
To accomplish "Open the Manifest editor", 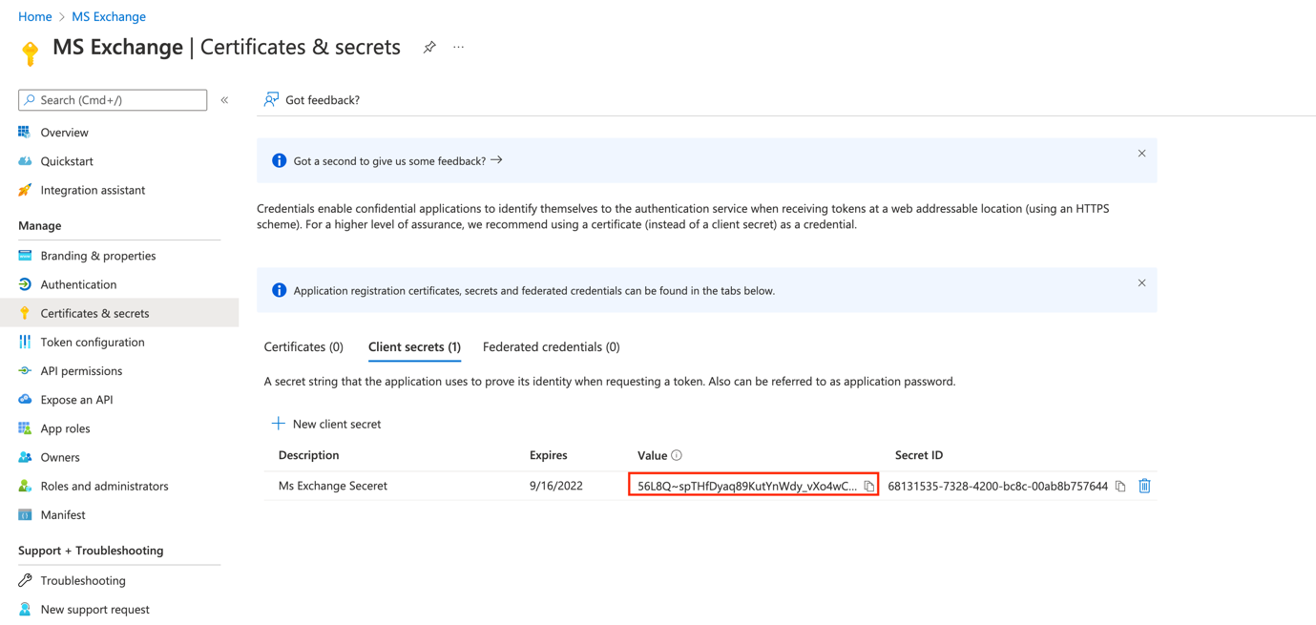I will (63, 515).
